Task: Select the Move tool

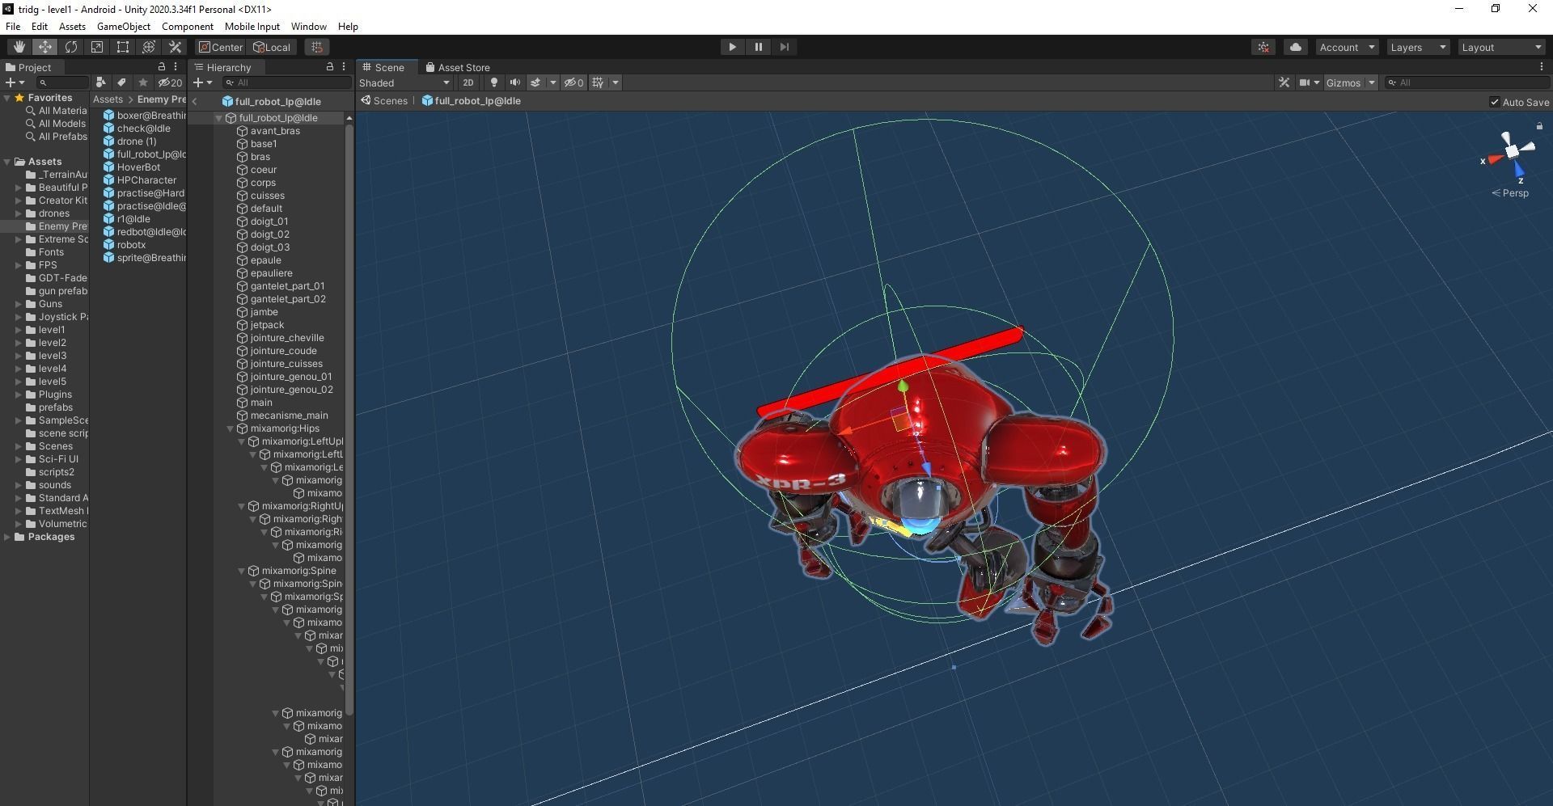Action: (x=44, y=47)
